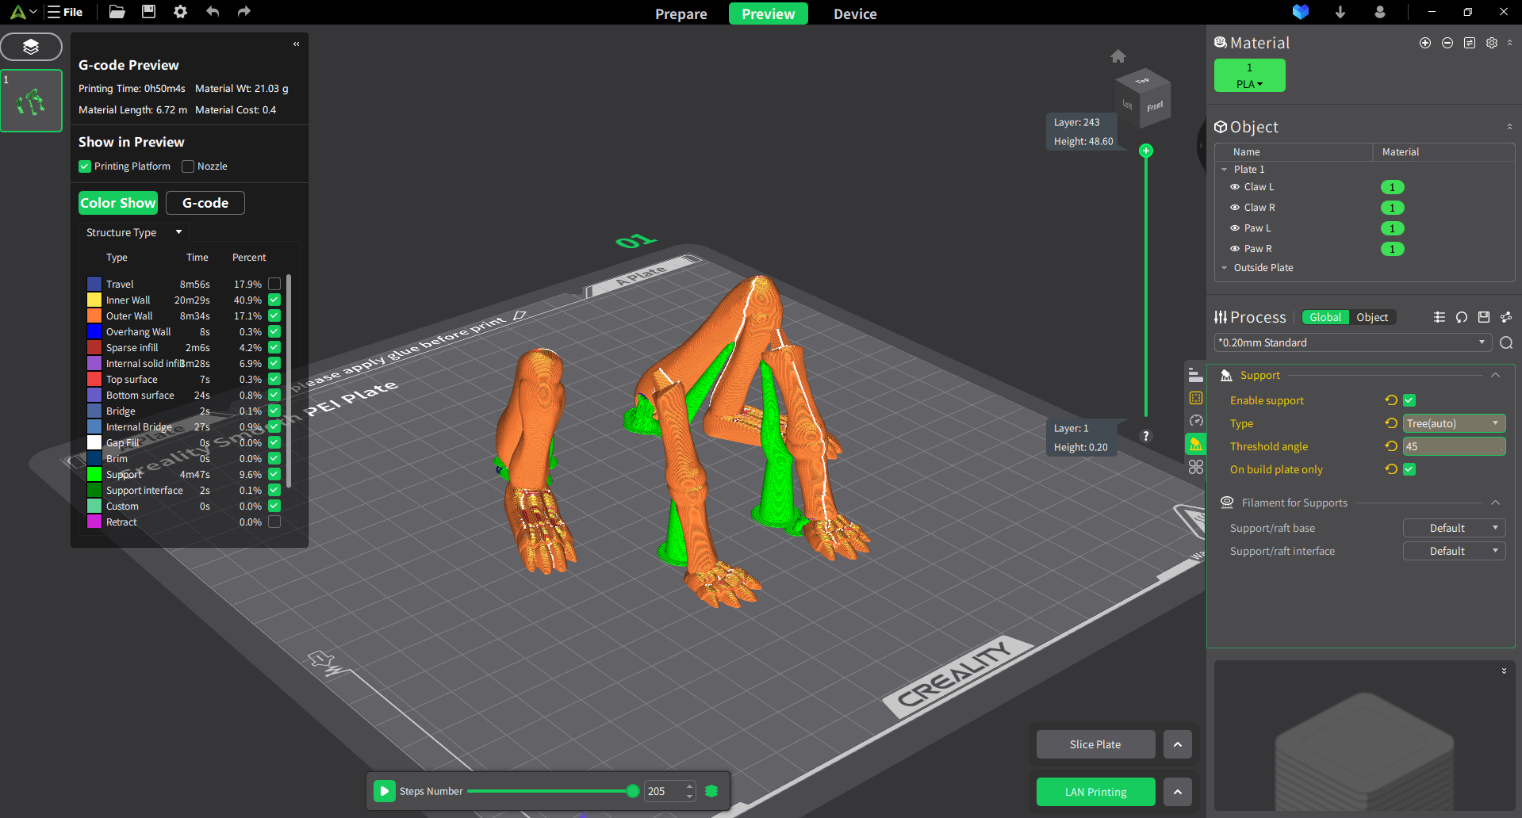Image resolution: width=1522 pixels, height=818 pixels.
Task: Reset view with the home icon
Action: coord(1118,56)
